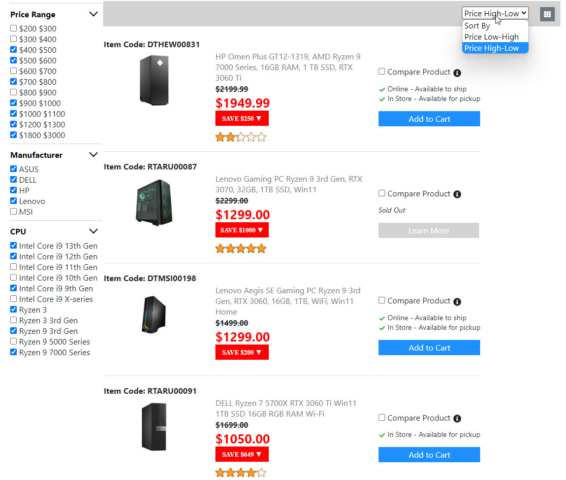
Task: Click info icon next to Lenovo Gaming PC compare
Action: [457, 194]
